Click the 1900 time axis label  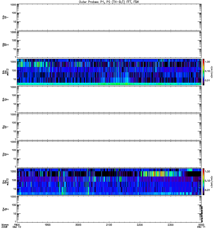click(x=48, y=225)
